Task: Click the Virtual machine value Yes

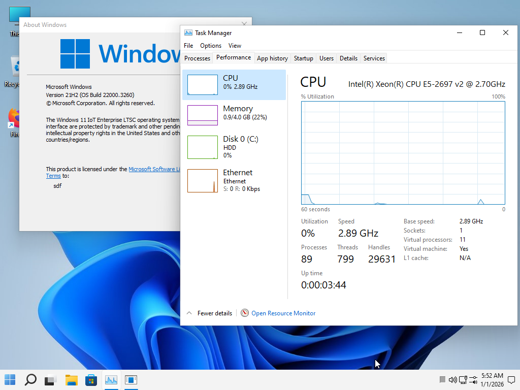Action: [x=464, y=249]
